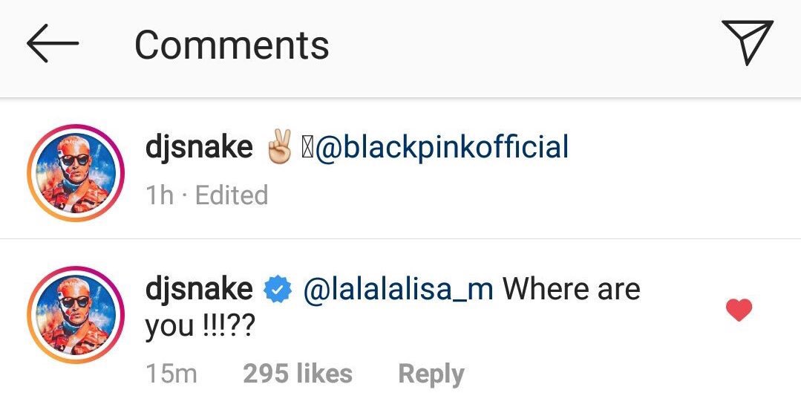Click the "you !!!??" comment line
The image size is (801, 416).
pos(200,327)
